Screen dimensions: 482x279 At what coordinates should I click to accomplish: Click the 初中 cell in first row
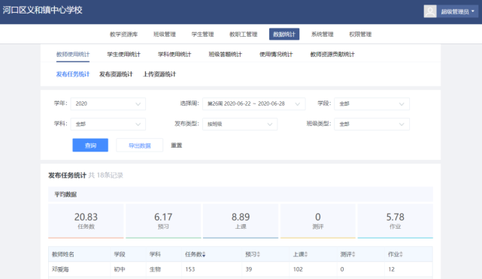tap(120, 269)
